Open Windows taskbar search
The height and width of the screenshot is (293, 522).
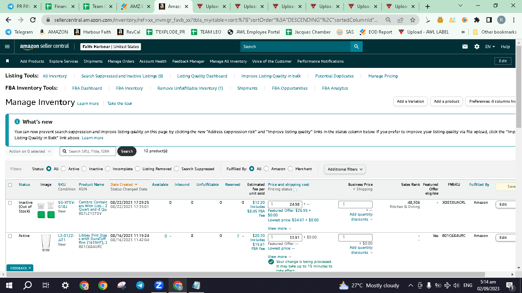point(28,285)
